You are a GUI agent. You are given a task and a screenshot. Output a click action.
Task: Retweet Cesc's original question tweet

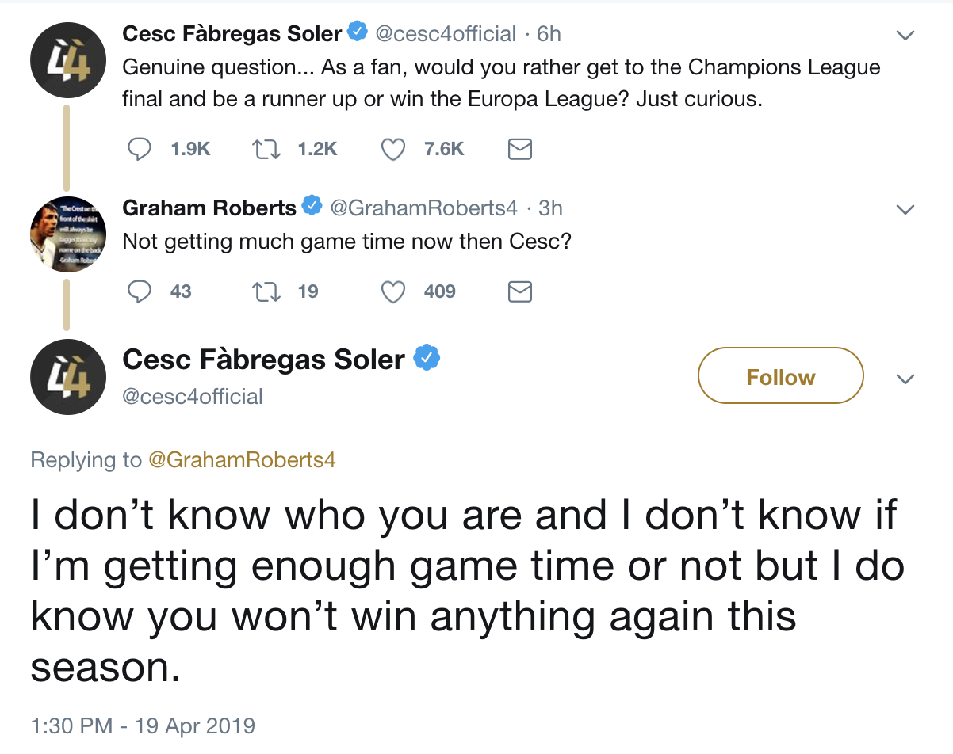[x=262, y=149]
